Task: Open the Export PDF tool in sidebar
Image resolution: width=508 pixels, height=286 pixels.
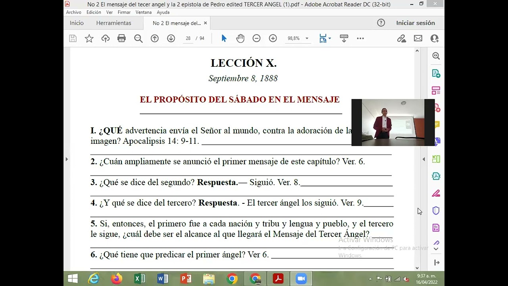Action: 436,73
